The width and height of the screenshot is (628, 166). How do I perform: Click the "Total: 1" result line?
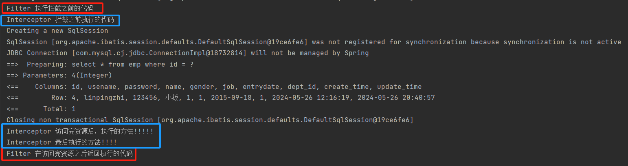(59, 109)
